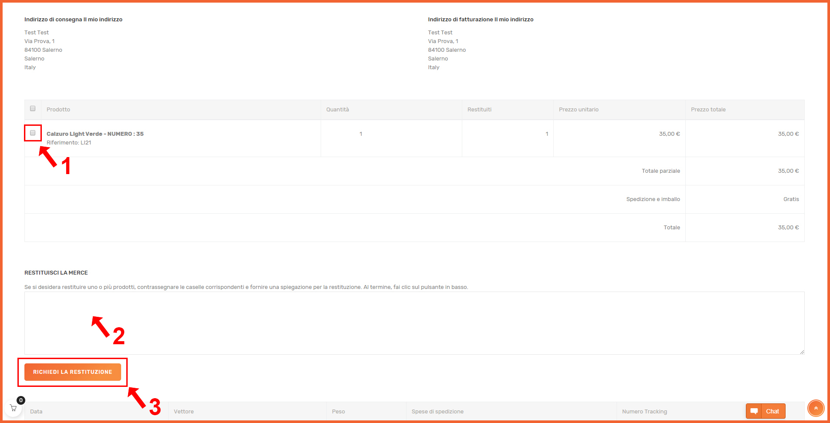Click the Vettore column header
Viewport: 830px width, 423px height.
click(x=184, y=412)
